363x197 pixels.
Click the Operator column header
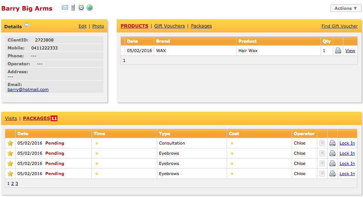(304, 134)
